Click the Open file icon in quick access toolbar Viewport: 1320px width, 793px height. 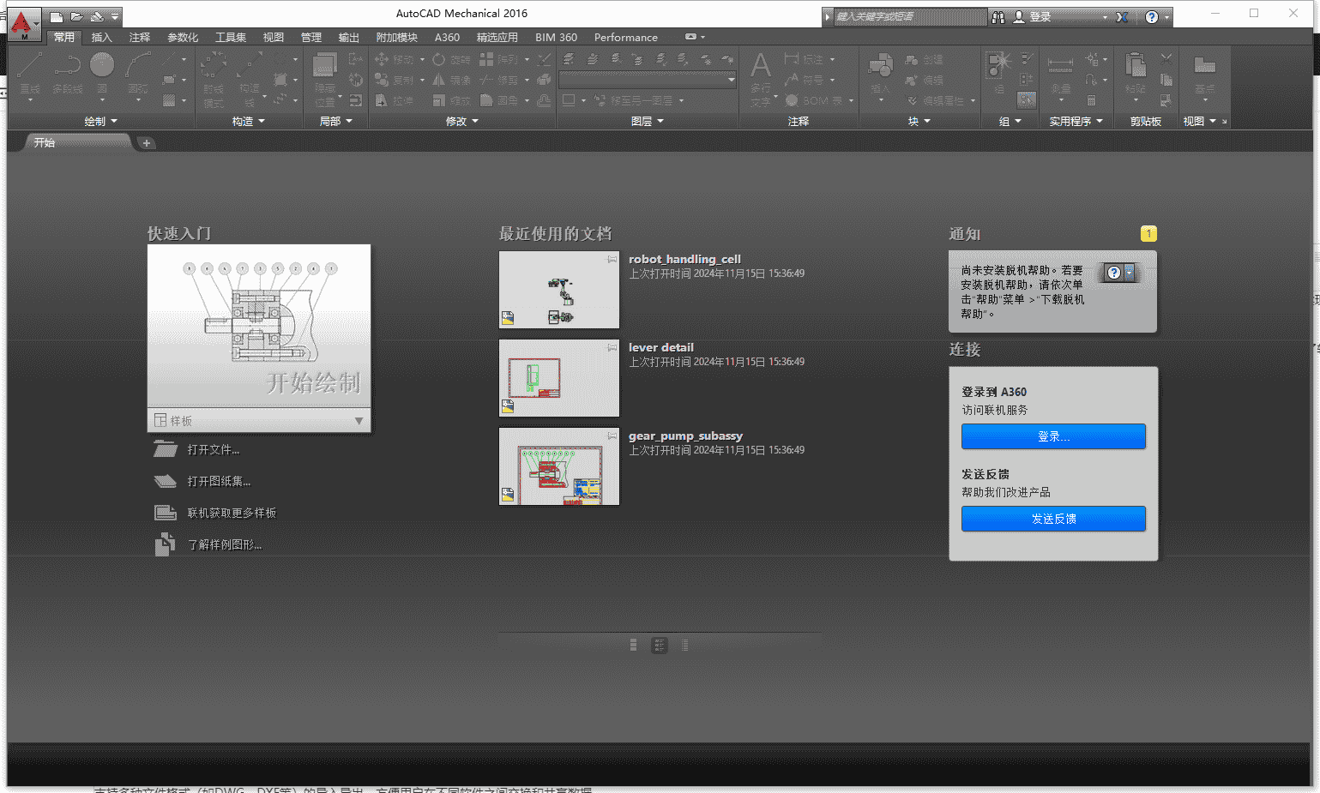click(77, 16)
